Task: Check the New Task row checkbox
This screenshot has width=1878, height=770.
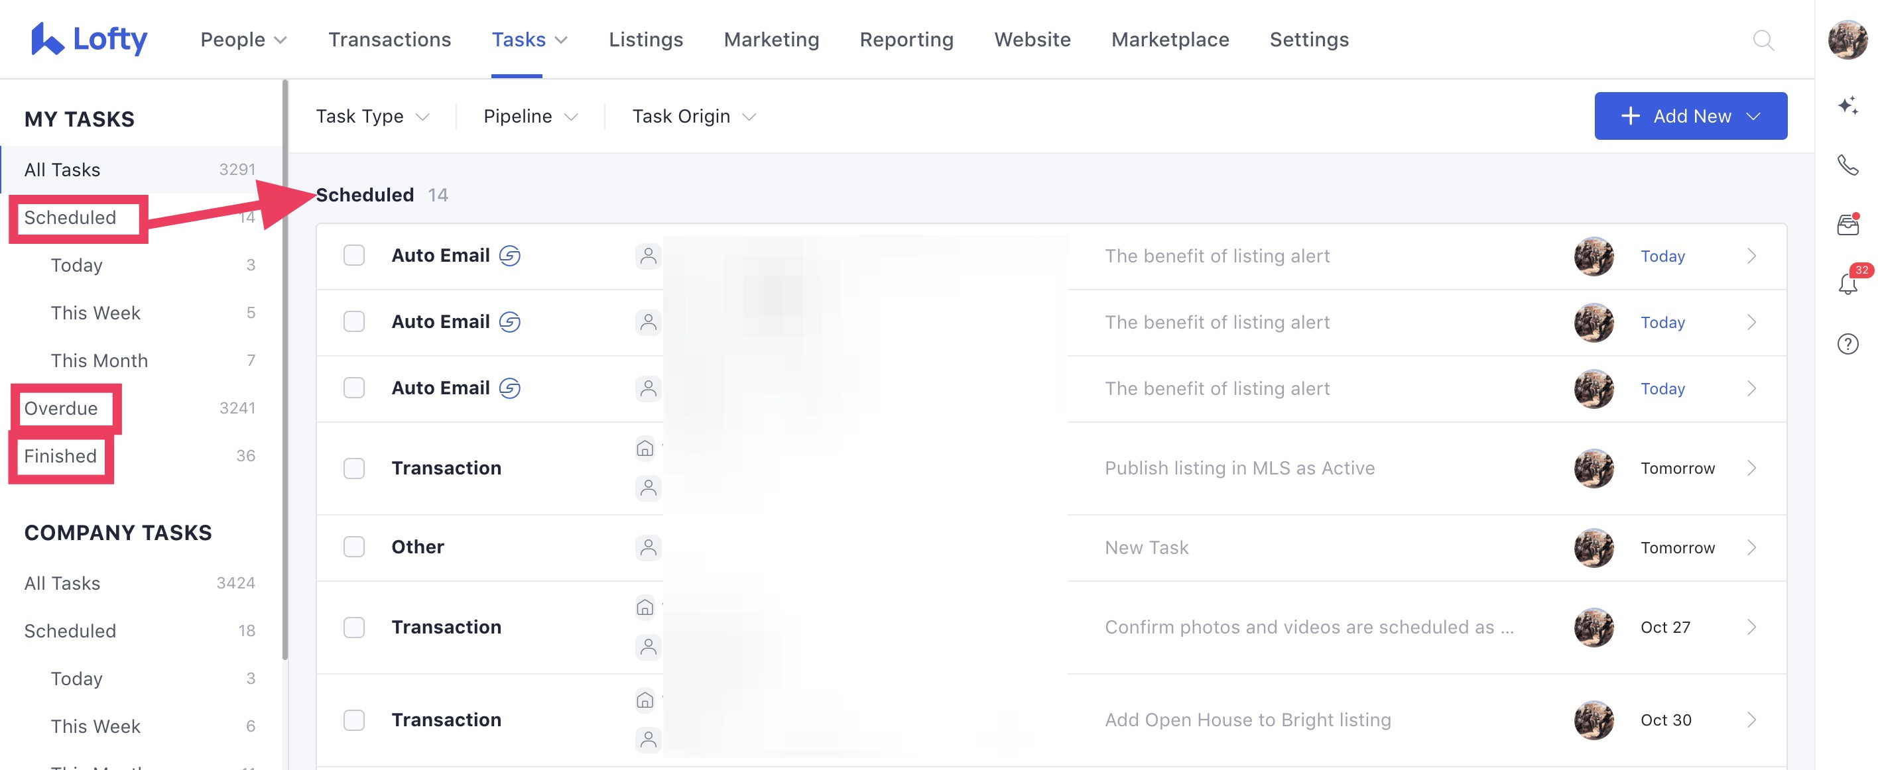Action: tap(354, 547)
